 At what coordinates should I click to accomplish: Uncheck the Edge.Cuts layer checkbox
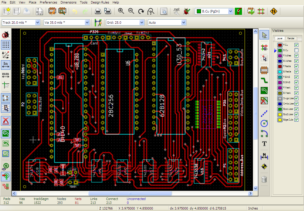[x=296, y=120]
